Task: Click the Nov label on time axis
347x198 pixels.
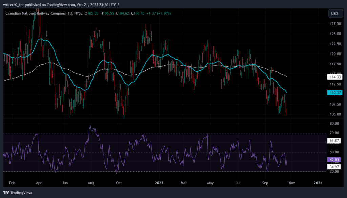Action: 292,183
